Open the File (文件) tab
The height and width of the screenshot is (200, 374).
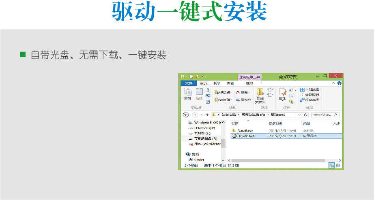tap(188, 83)
